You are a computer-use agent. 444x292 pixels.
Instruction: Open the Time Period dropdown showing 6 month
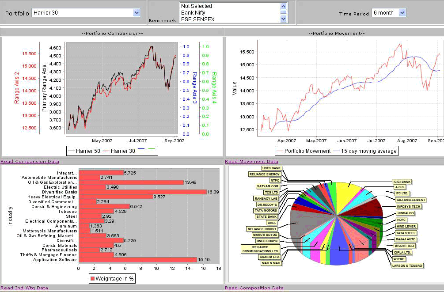tap(389, 13)
